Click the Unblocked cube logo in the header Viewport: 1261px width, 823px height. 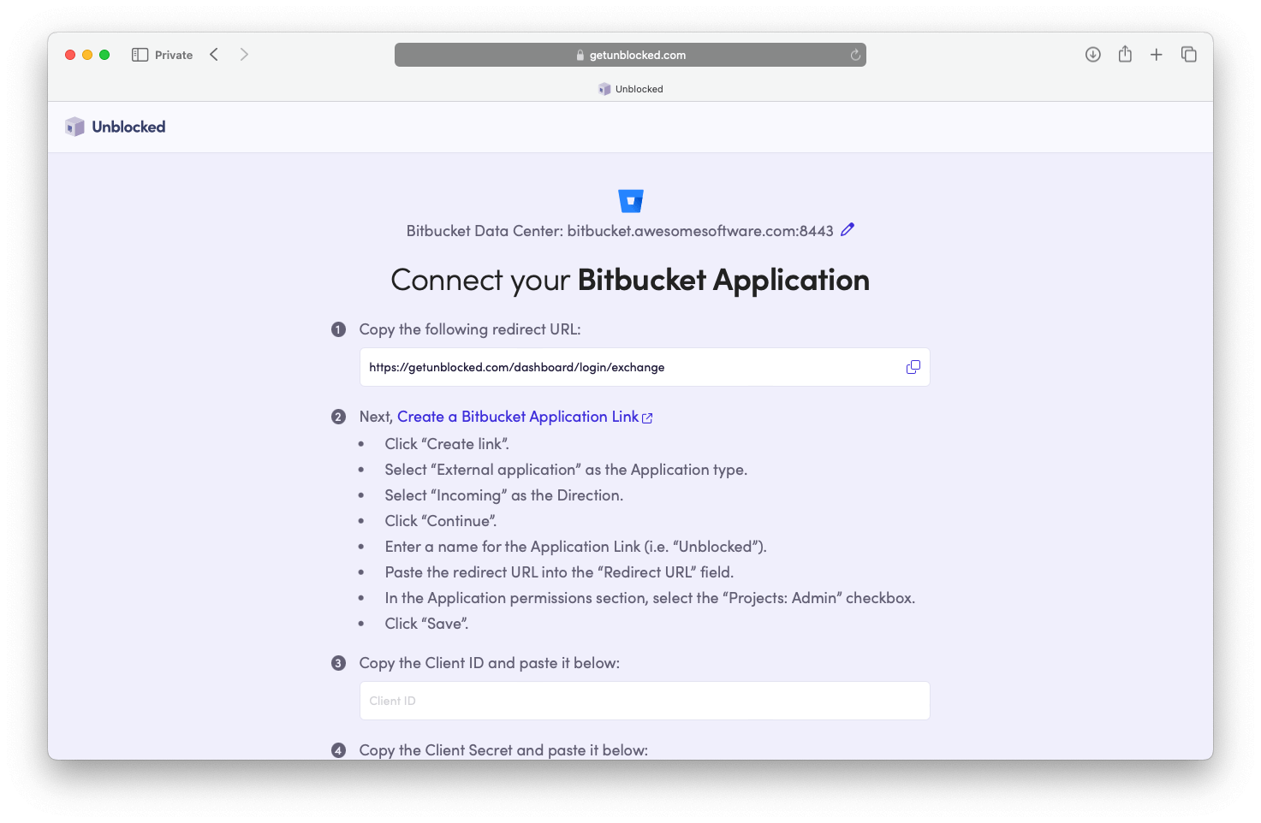[75, 127]
